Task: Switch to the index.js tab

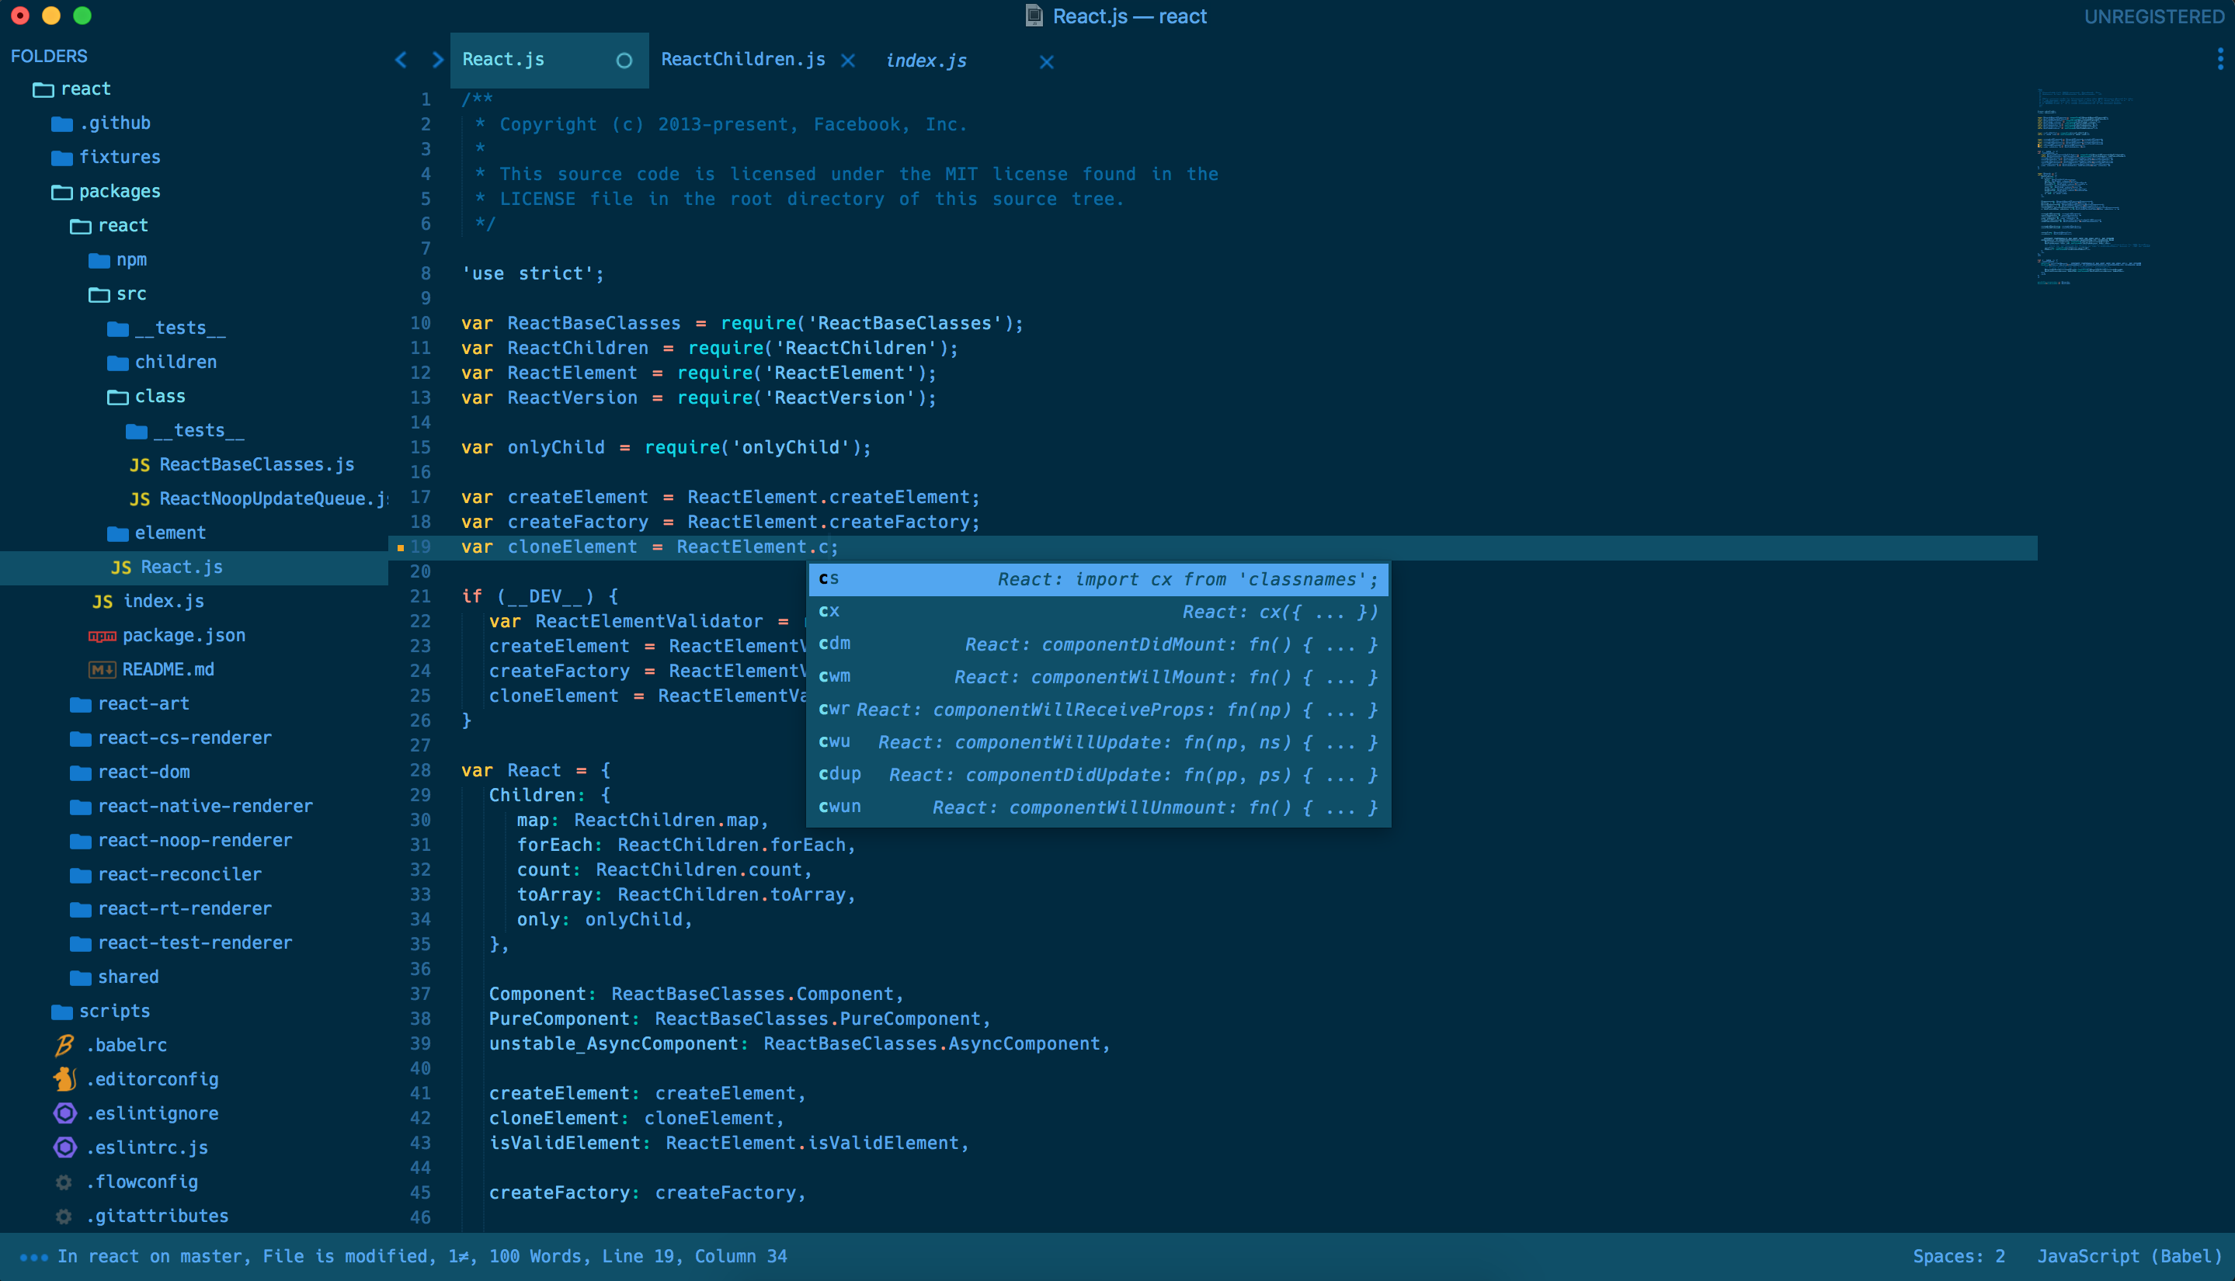Action: (x=926, y=61)
